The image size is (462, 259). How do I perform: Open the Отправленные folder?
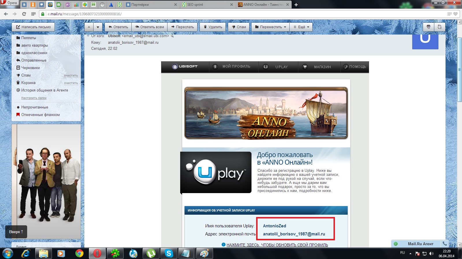tap(33, 60)
